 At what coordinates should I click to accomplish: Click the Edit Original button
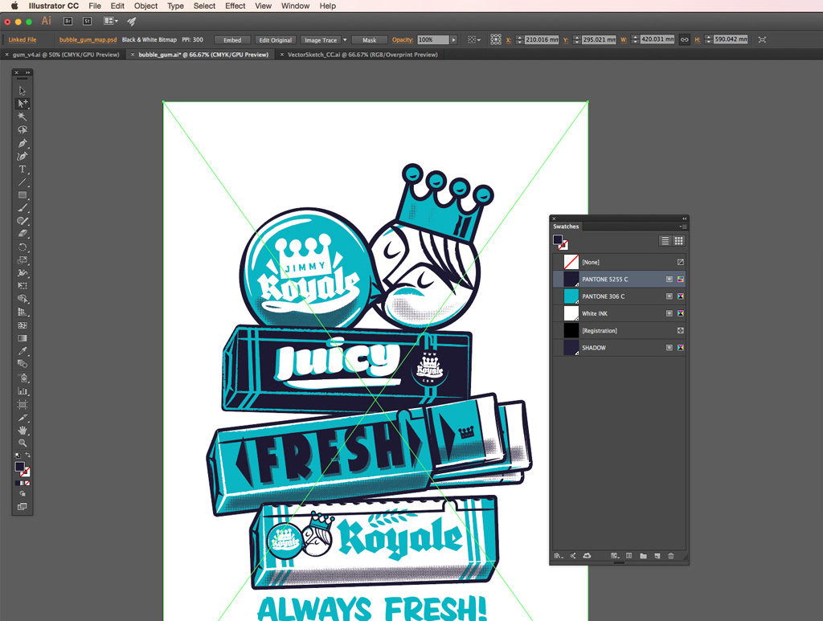tap(276, 39)
